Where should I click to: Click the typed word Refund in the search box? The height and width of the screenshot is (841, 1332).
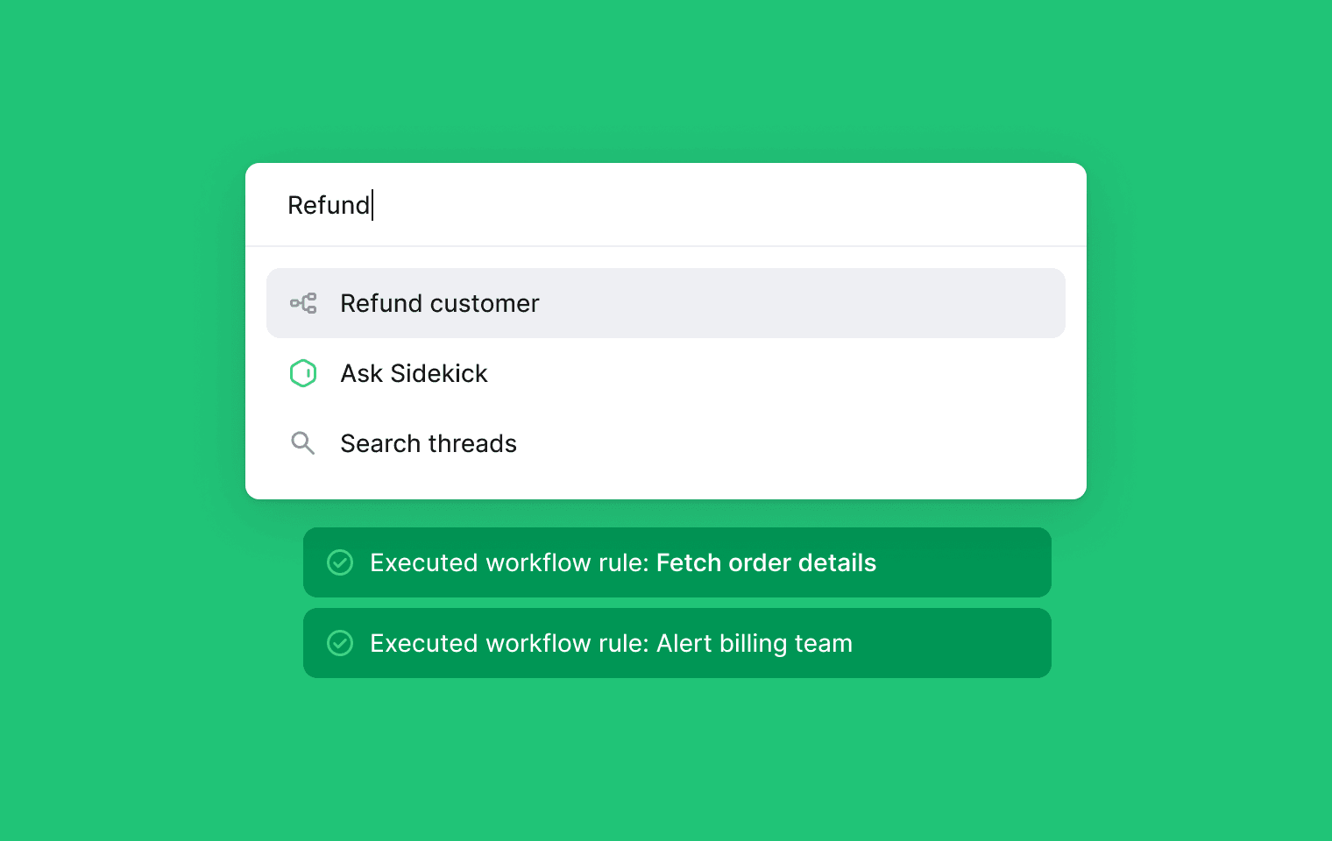[329, 205]
